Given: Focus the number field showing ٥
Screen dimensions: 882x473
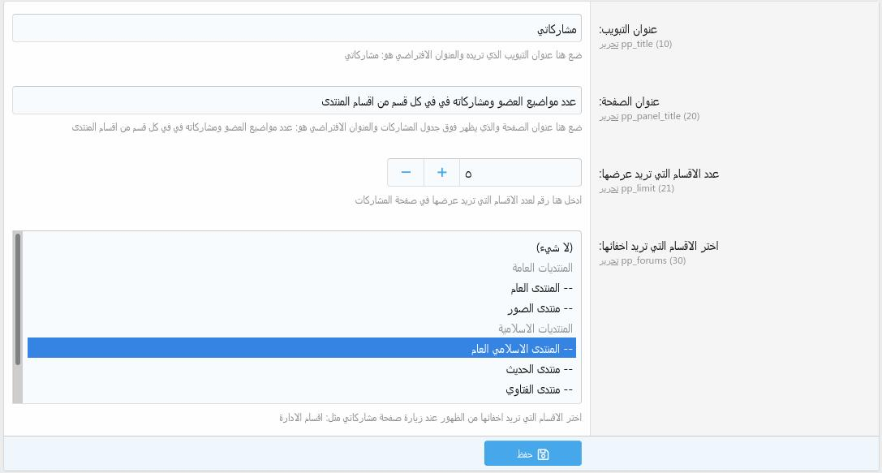Looking at the screenshot, I should [520, 173].
